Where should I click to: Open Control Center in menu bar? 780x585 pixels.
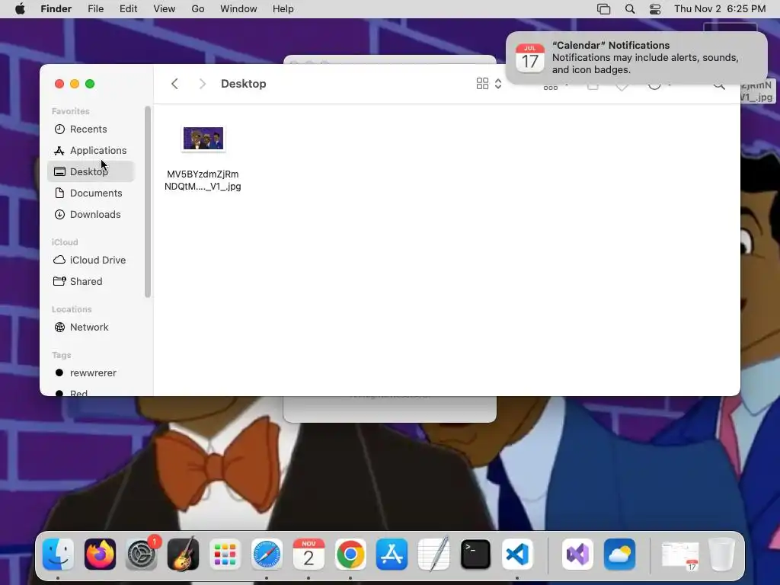tap(655, 9)
